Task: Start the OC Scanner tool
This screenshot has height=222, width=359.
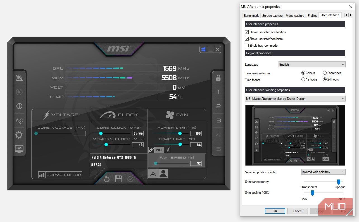Action: click(19, 121)
